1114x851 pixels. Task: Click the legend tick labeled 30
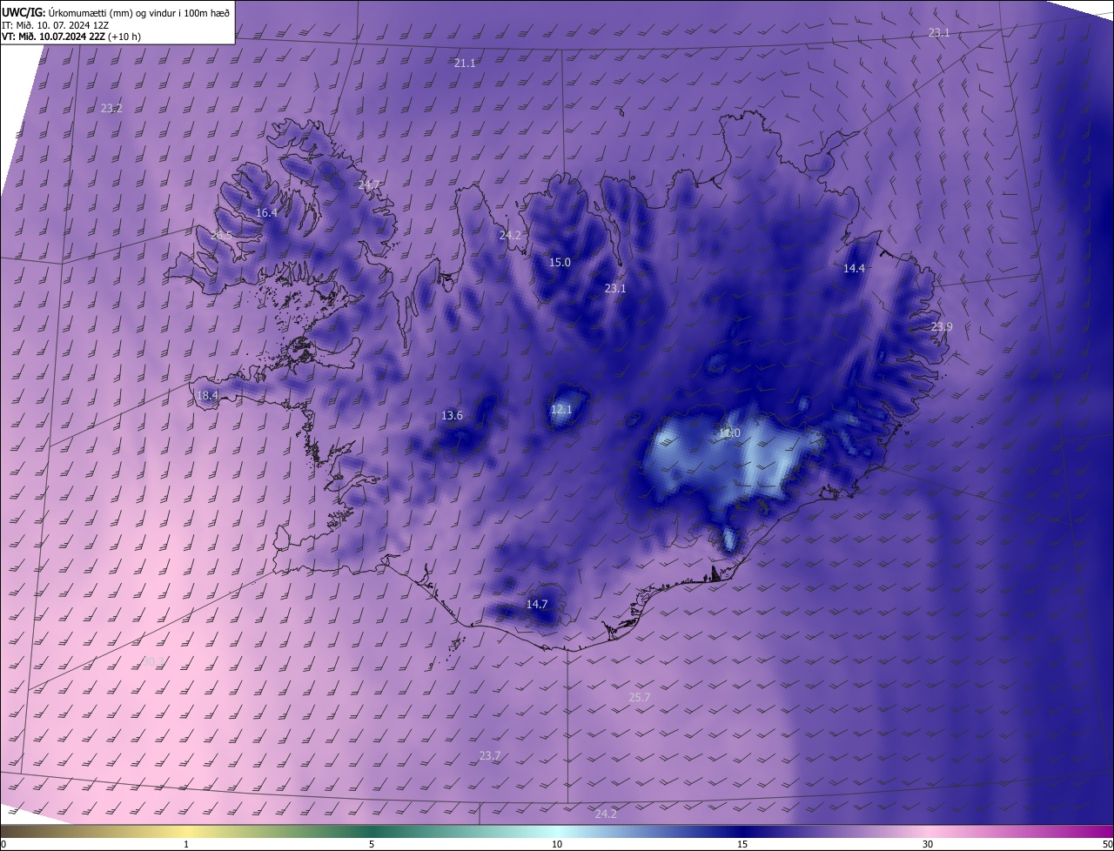tap(928, 844)
